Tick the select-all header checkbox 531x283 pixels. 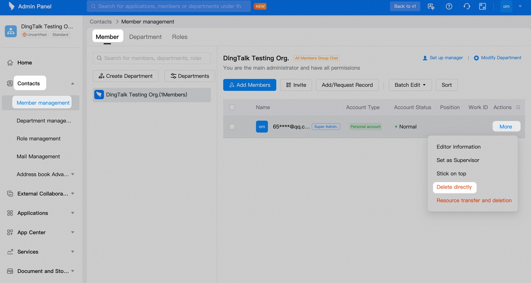[232, 107]
